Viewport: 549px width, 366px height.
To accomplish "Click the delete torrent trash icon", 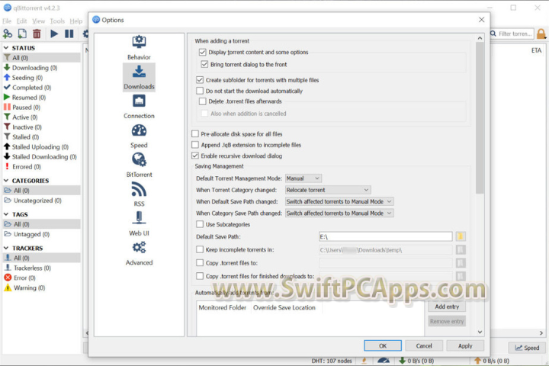I will tap(37, 34).
